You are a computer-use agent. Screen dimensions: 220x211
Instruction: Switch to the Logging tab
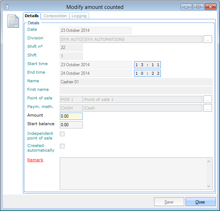pyautogui.click(x=78, y=16)
